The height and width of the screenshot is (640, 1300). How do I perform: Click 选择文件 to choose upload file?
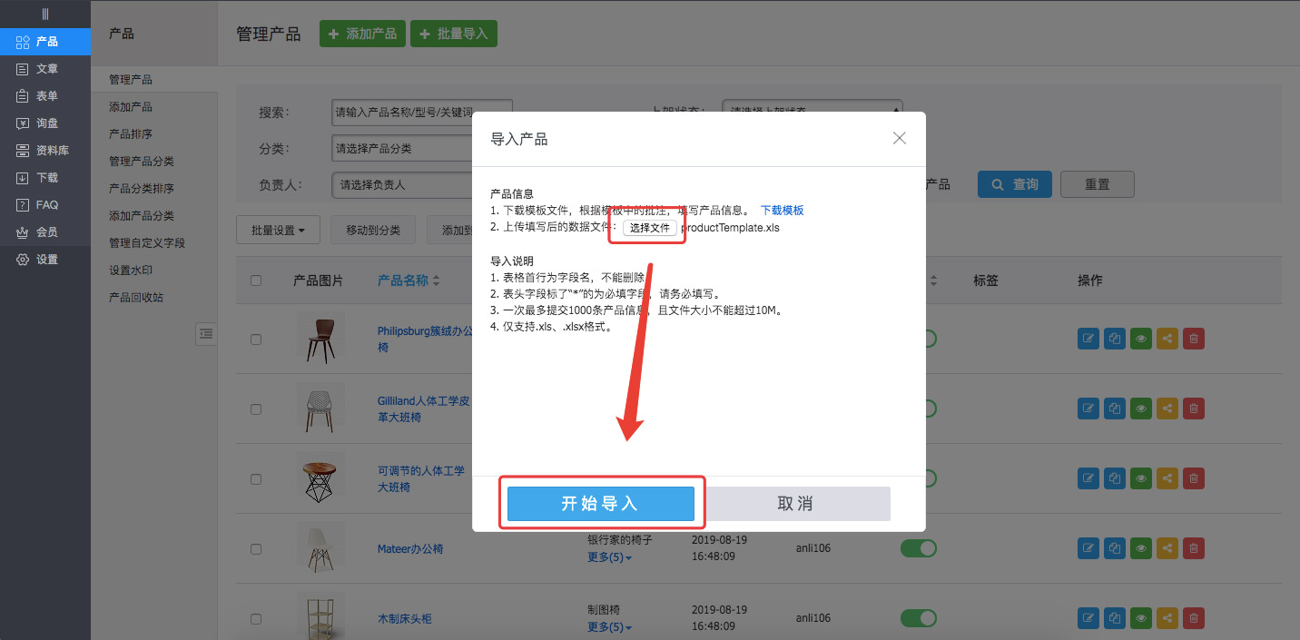pos(649,228)
